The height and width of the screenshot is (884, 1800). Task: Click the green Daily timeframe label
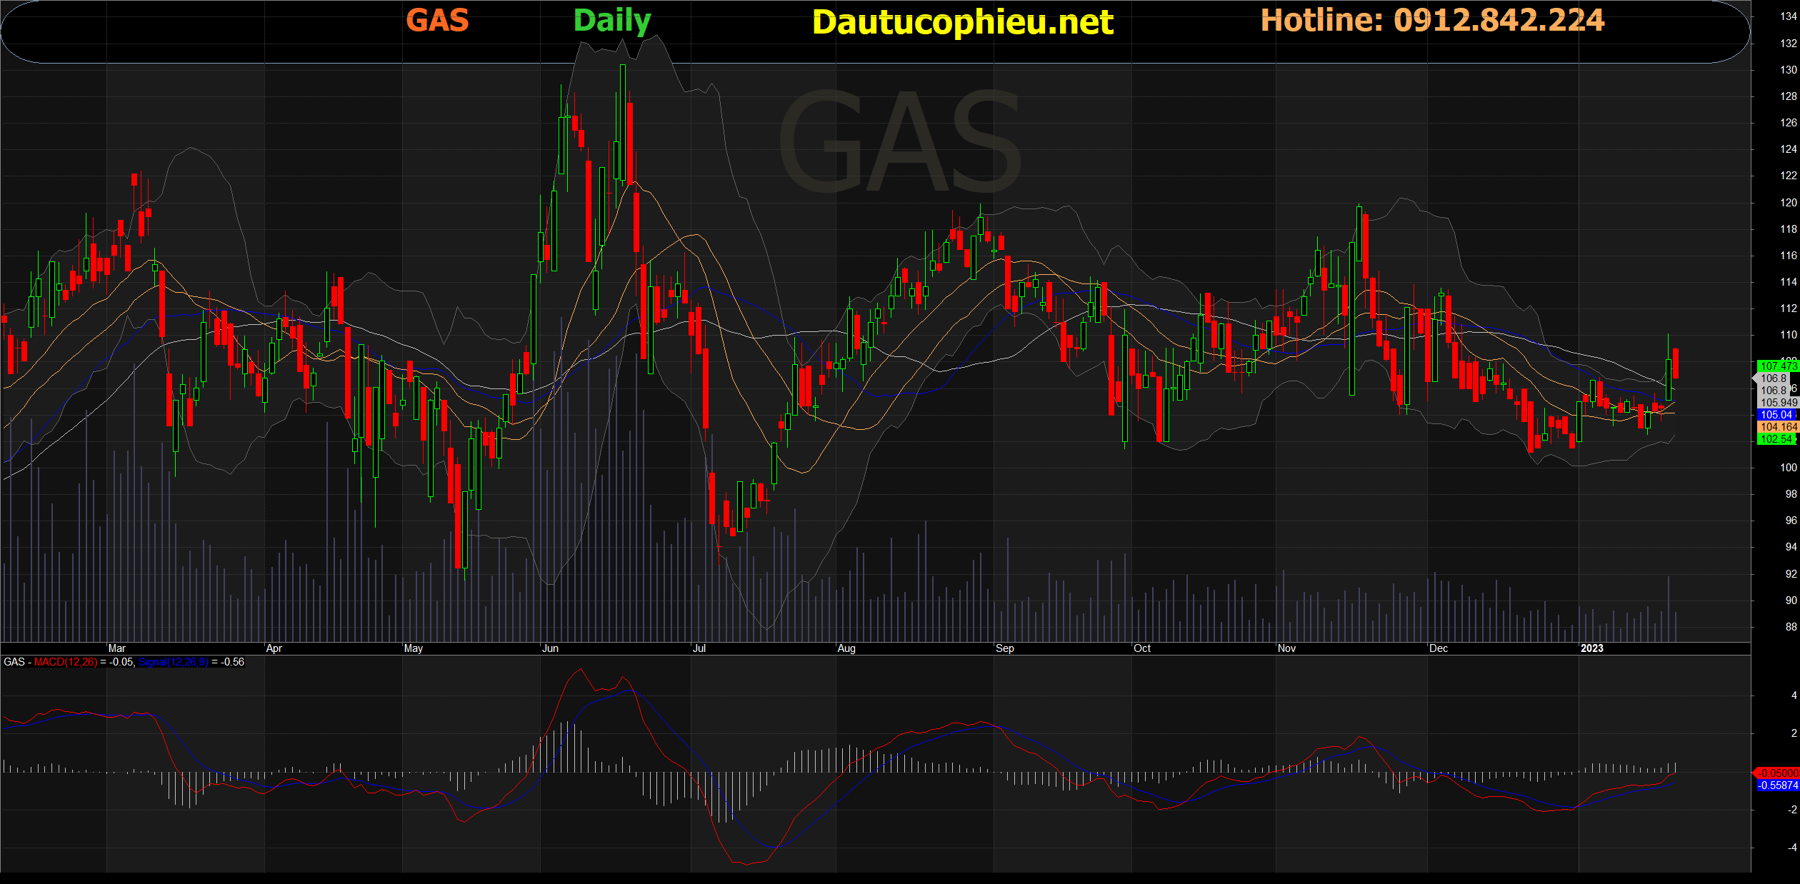612,21
